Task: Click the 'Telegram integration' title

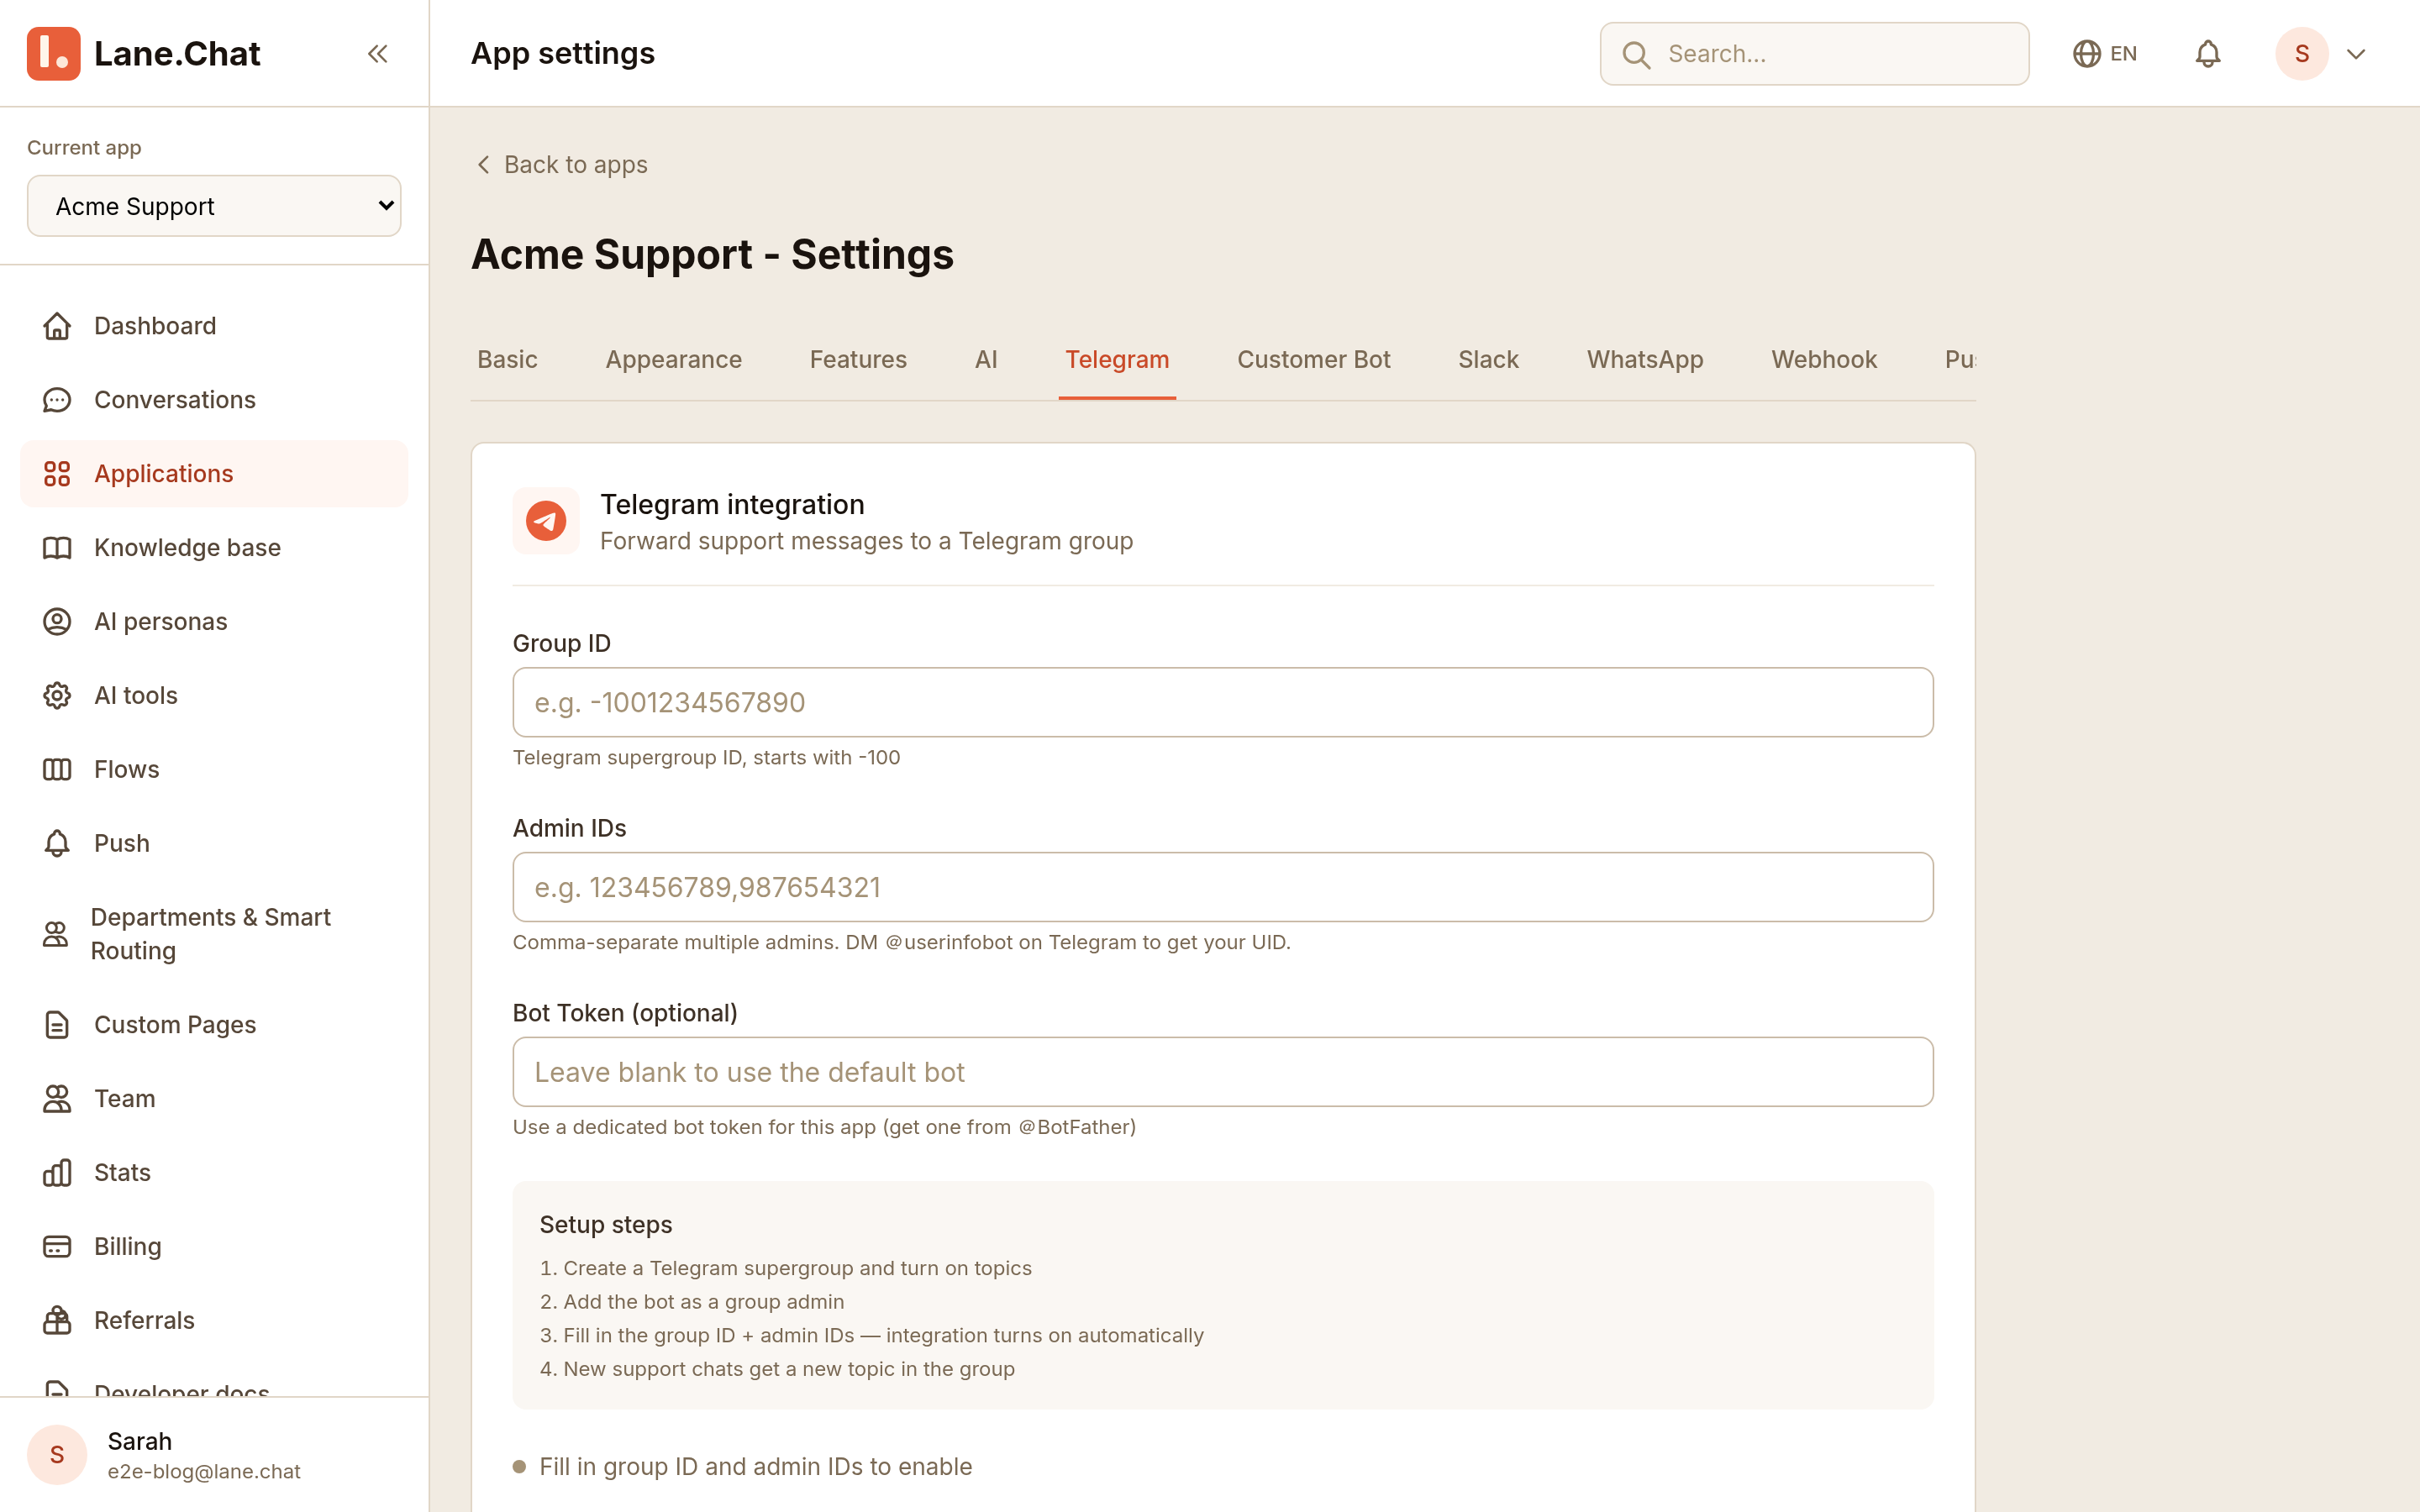Action: tap(732, 505)
